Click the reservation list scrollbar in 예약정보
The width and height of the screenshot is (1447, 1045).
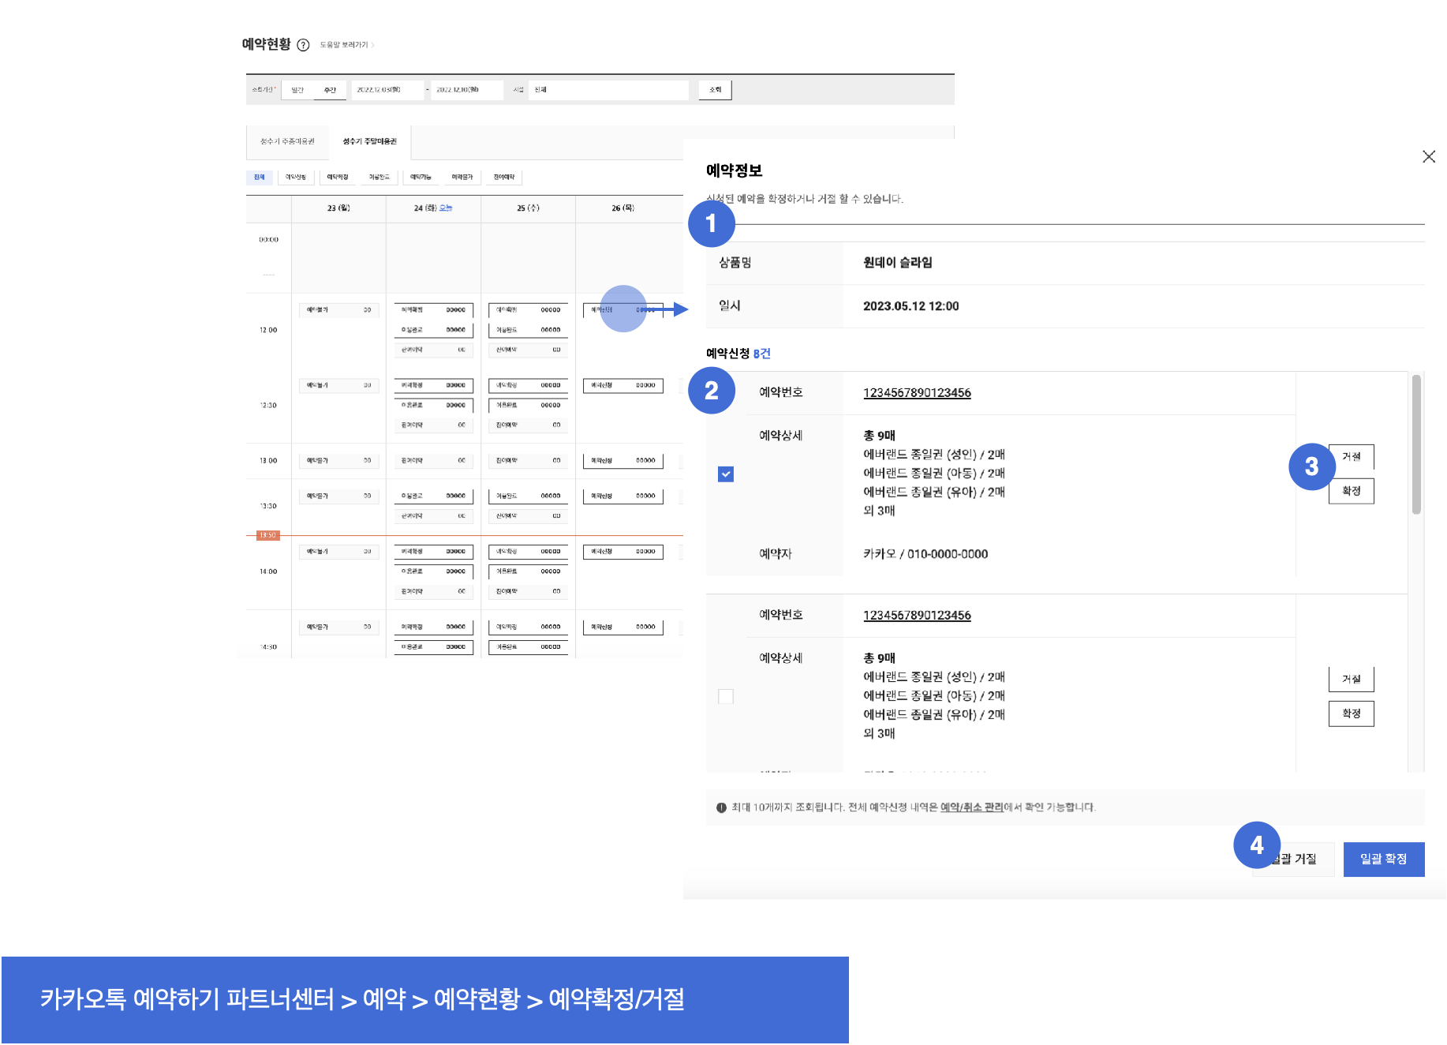click(x=1416, y=444)
